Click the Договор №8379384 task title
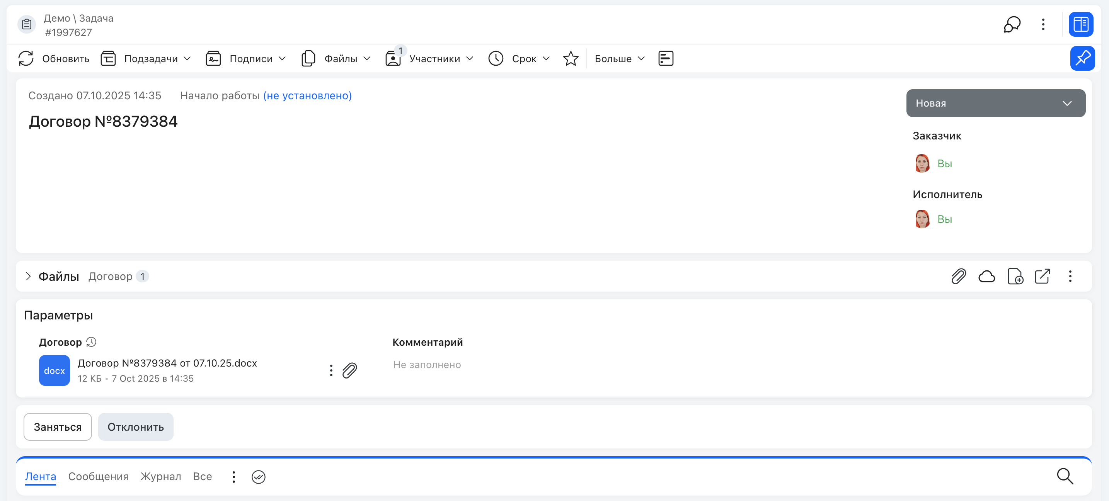 (x=103, y=122)
